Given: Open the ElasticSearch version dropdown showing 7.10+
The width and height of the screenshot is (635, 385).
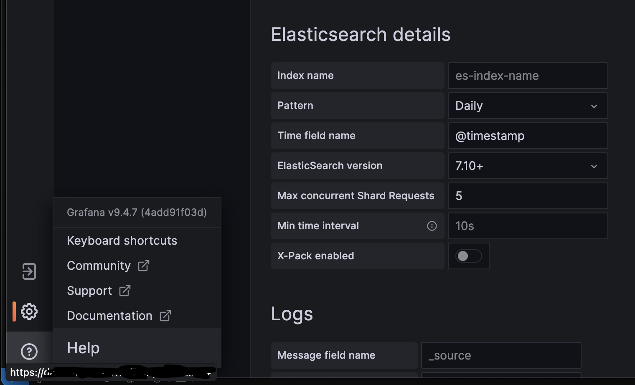Looking at the screenshot, I should coord(528,166).
